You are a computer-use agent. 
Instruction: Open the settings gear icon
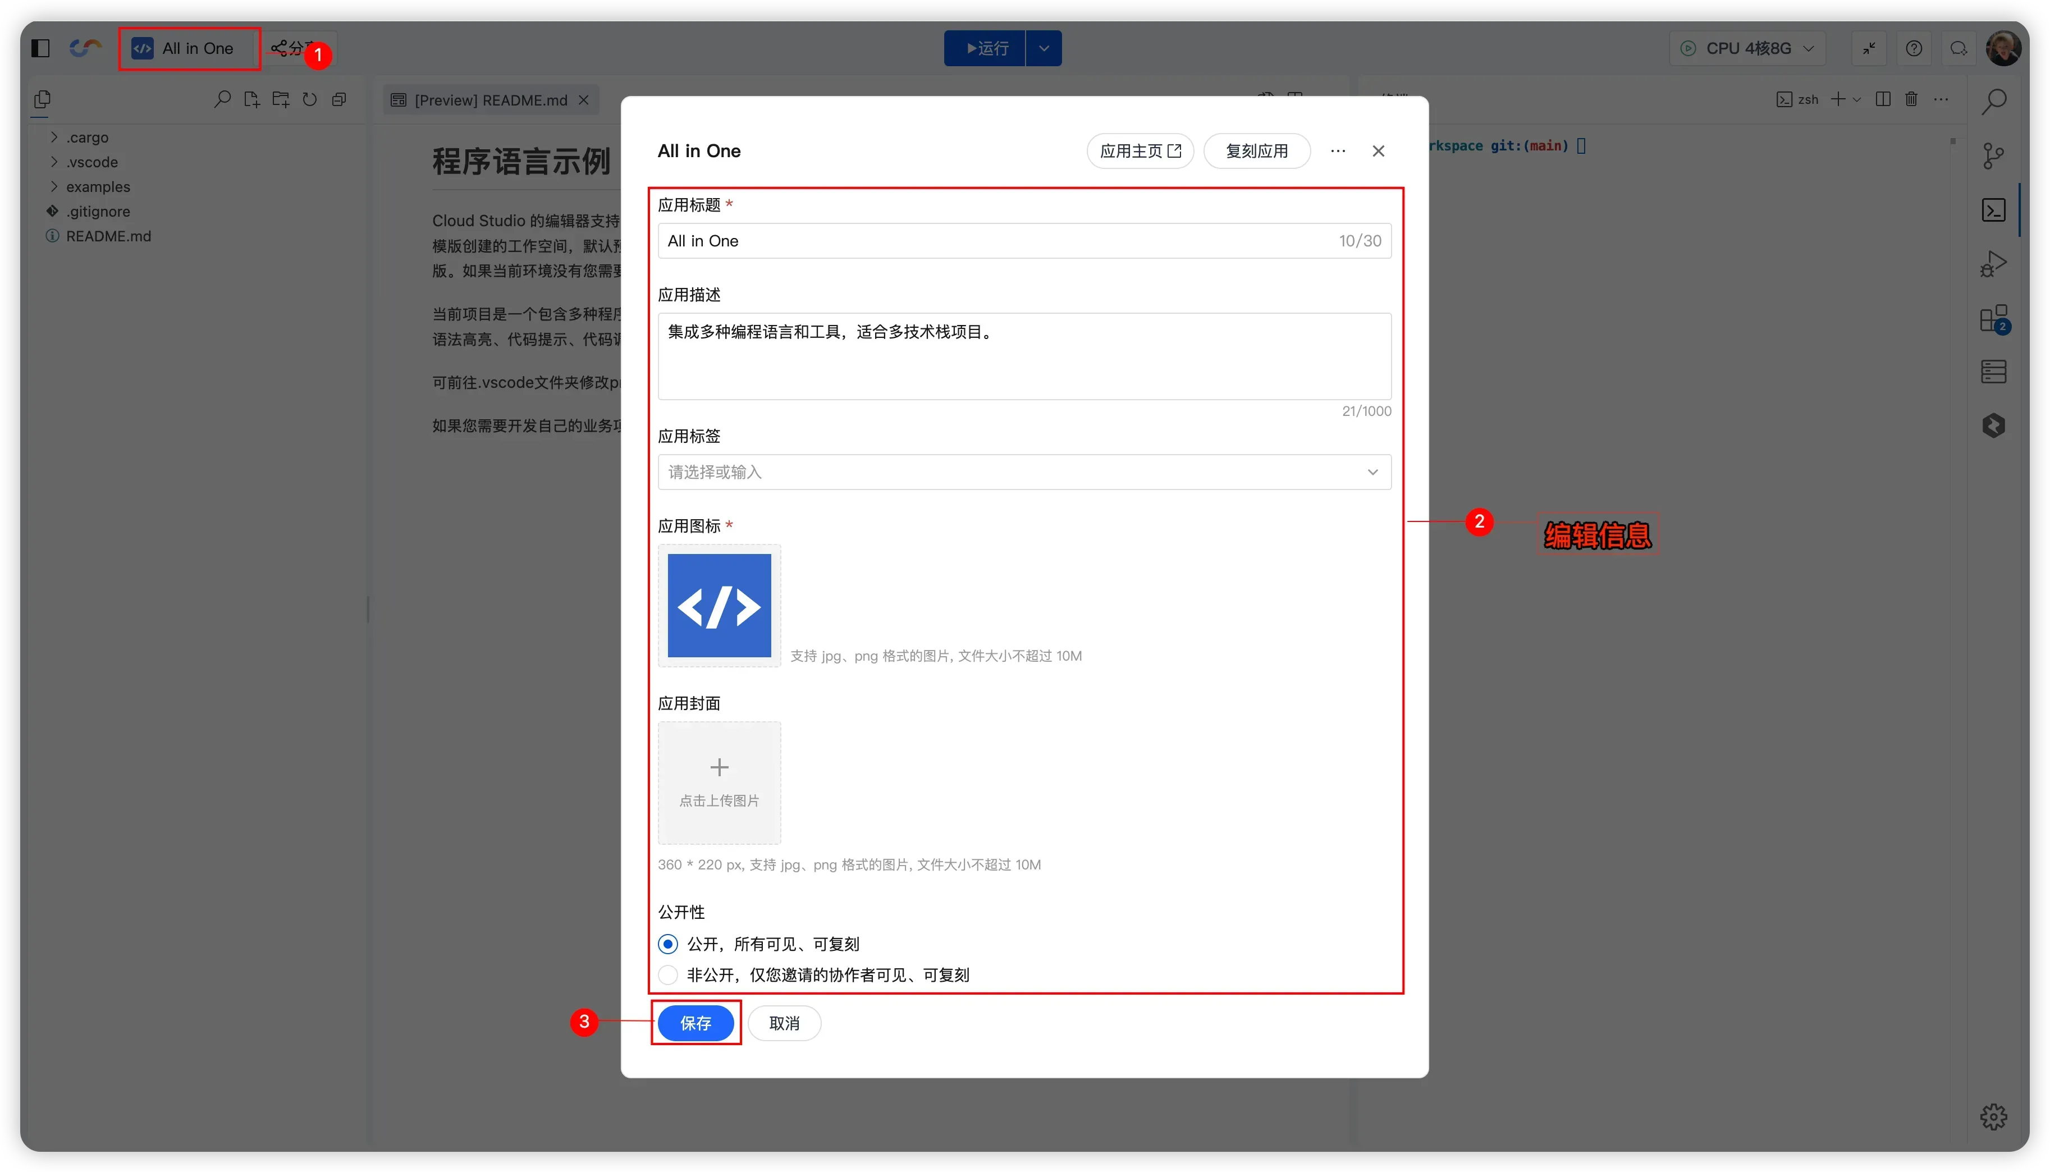coord(1993,1116)
